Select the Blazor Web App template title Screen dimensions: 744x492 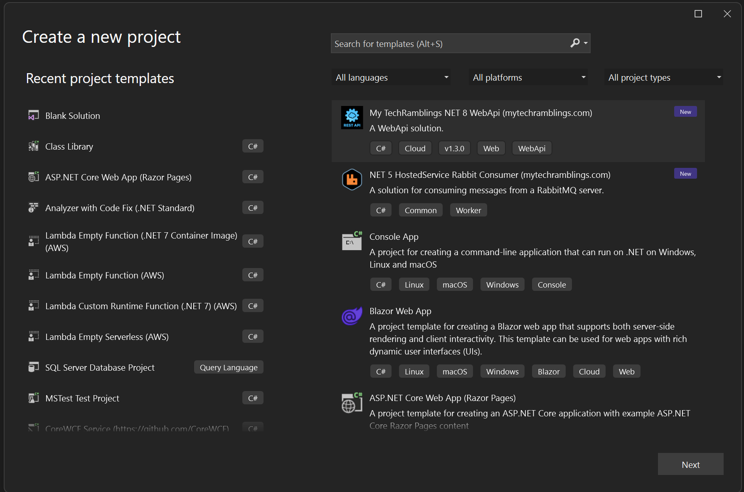(x=400, y=311)
